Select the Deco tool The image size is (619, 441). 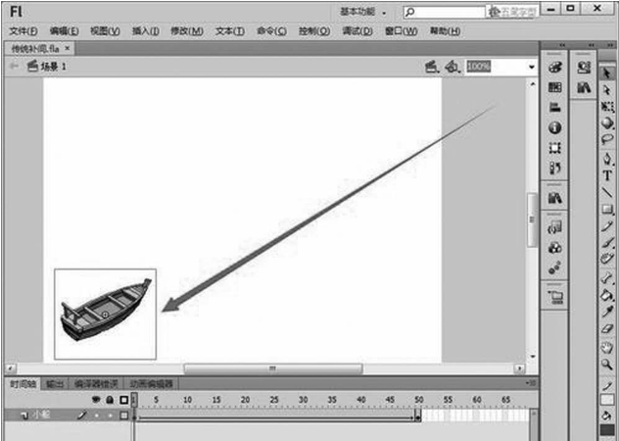tap(607, 259)
